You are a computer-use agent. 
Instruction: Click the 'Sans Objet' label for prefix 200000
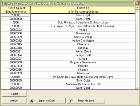click(x=83, y=15)
